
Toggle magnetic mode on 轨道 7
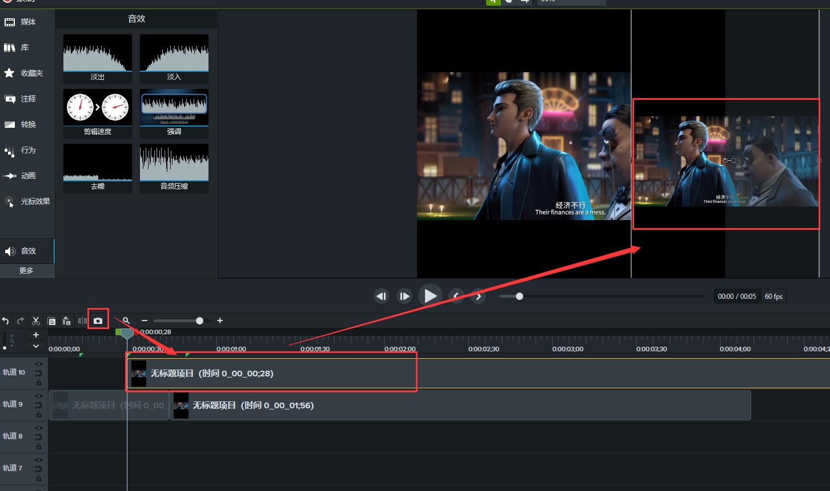click(x=39, y=469)
